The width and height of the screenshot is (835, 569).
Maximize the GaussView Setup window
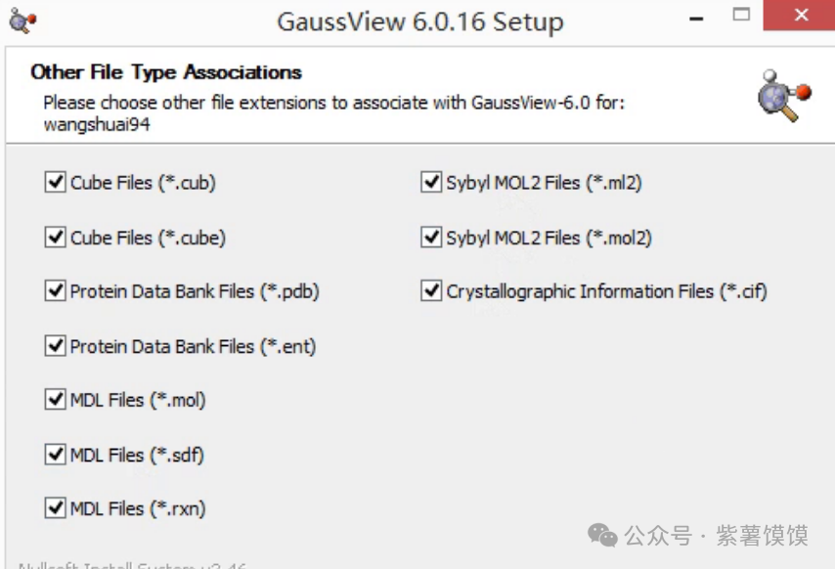pos(741,16)
